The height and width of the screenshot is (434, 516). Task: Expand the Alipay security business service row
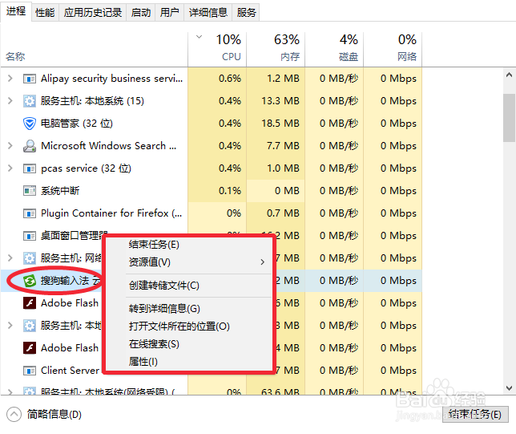point(10,79)
